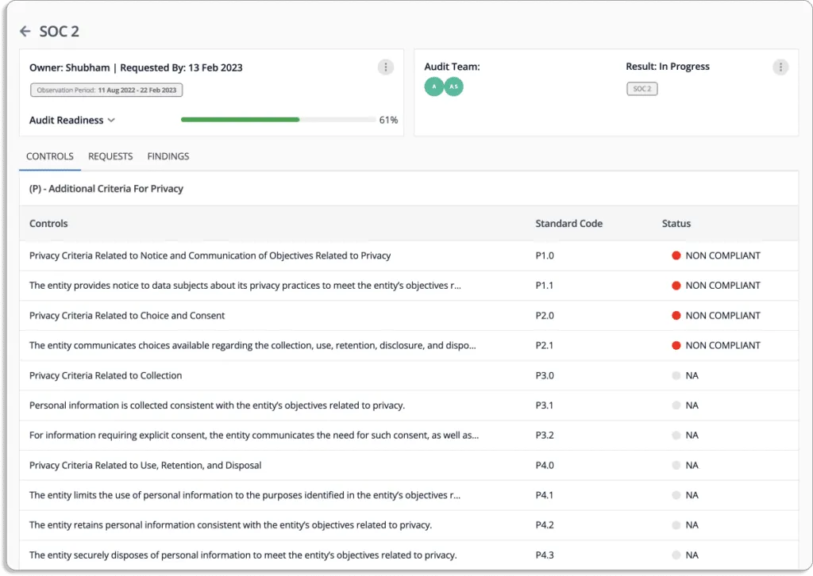
Task: Click the red status dot for P1.0
Action: click(676, 255)
